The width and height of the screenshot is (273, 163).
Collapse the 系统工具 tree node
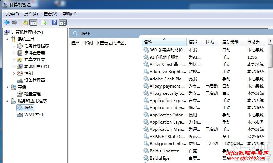click(7, 39)
